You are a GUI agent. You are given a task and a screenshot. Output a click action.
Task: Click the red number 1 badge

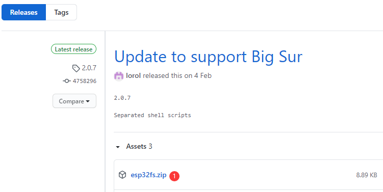(x=174, y=176)
